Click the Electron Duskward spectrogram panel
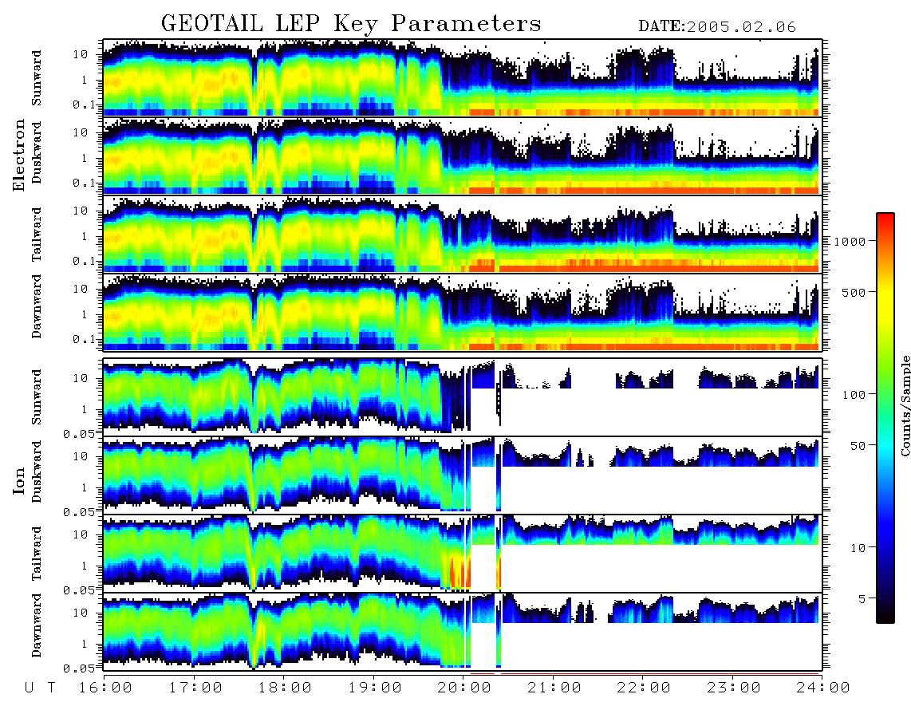 coord(463,156)
